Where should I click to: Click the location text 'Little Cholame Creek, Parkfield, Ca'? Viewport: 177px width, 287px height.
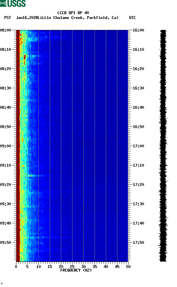tap(78, 18)
